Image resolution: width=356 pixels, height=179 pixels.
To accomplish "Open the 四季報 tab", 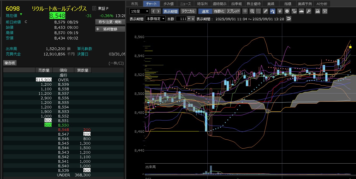I will click(x=236, y=4).
